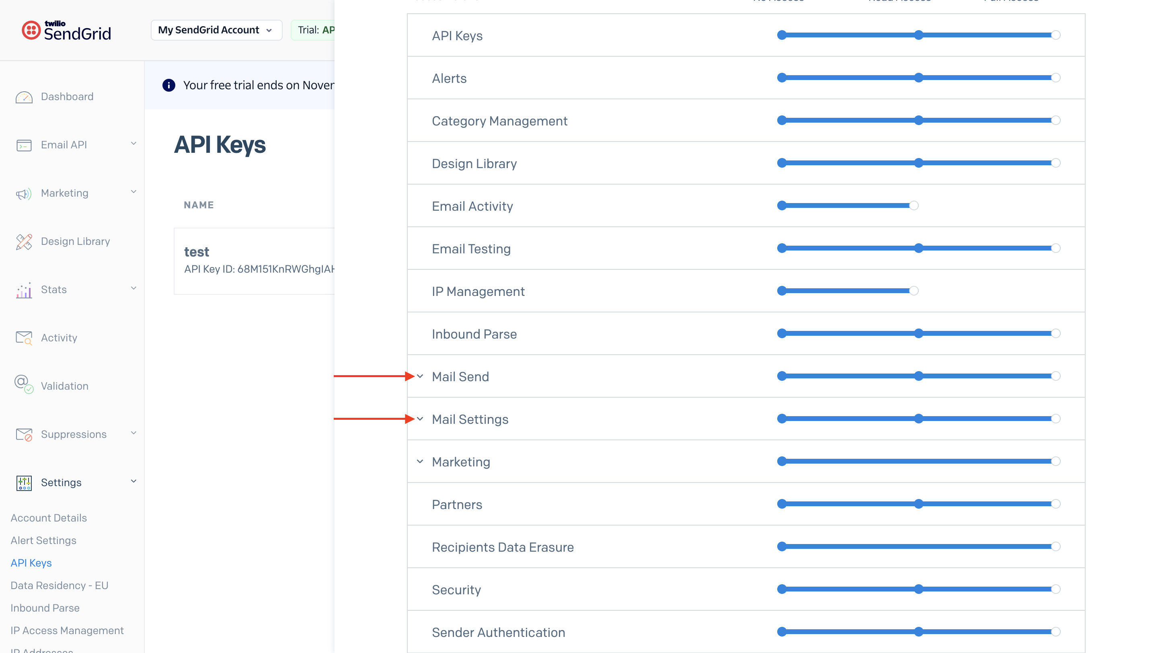Set Security permission to middle Read Access

tap(919, 589)
